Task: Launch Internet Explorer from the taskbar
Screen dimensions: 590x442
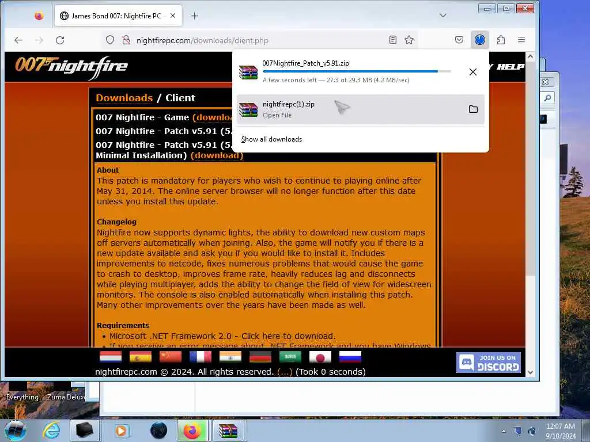Action: (51, 430)
